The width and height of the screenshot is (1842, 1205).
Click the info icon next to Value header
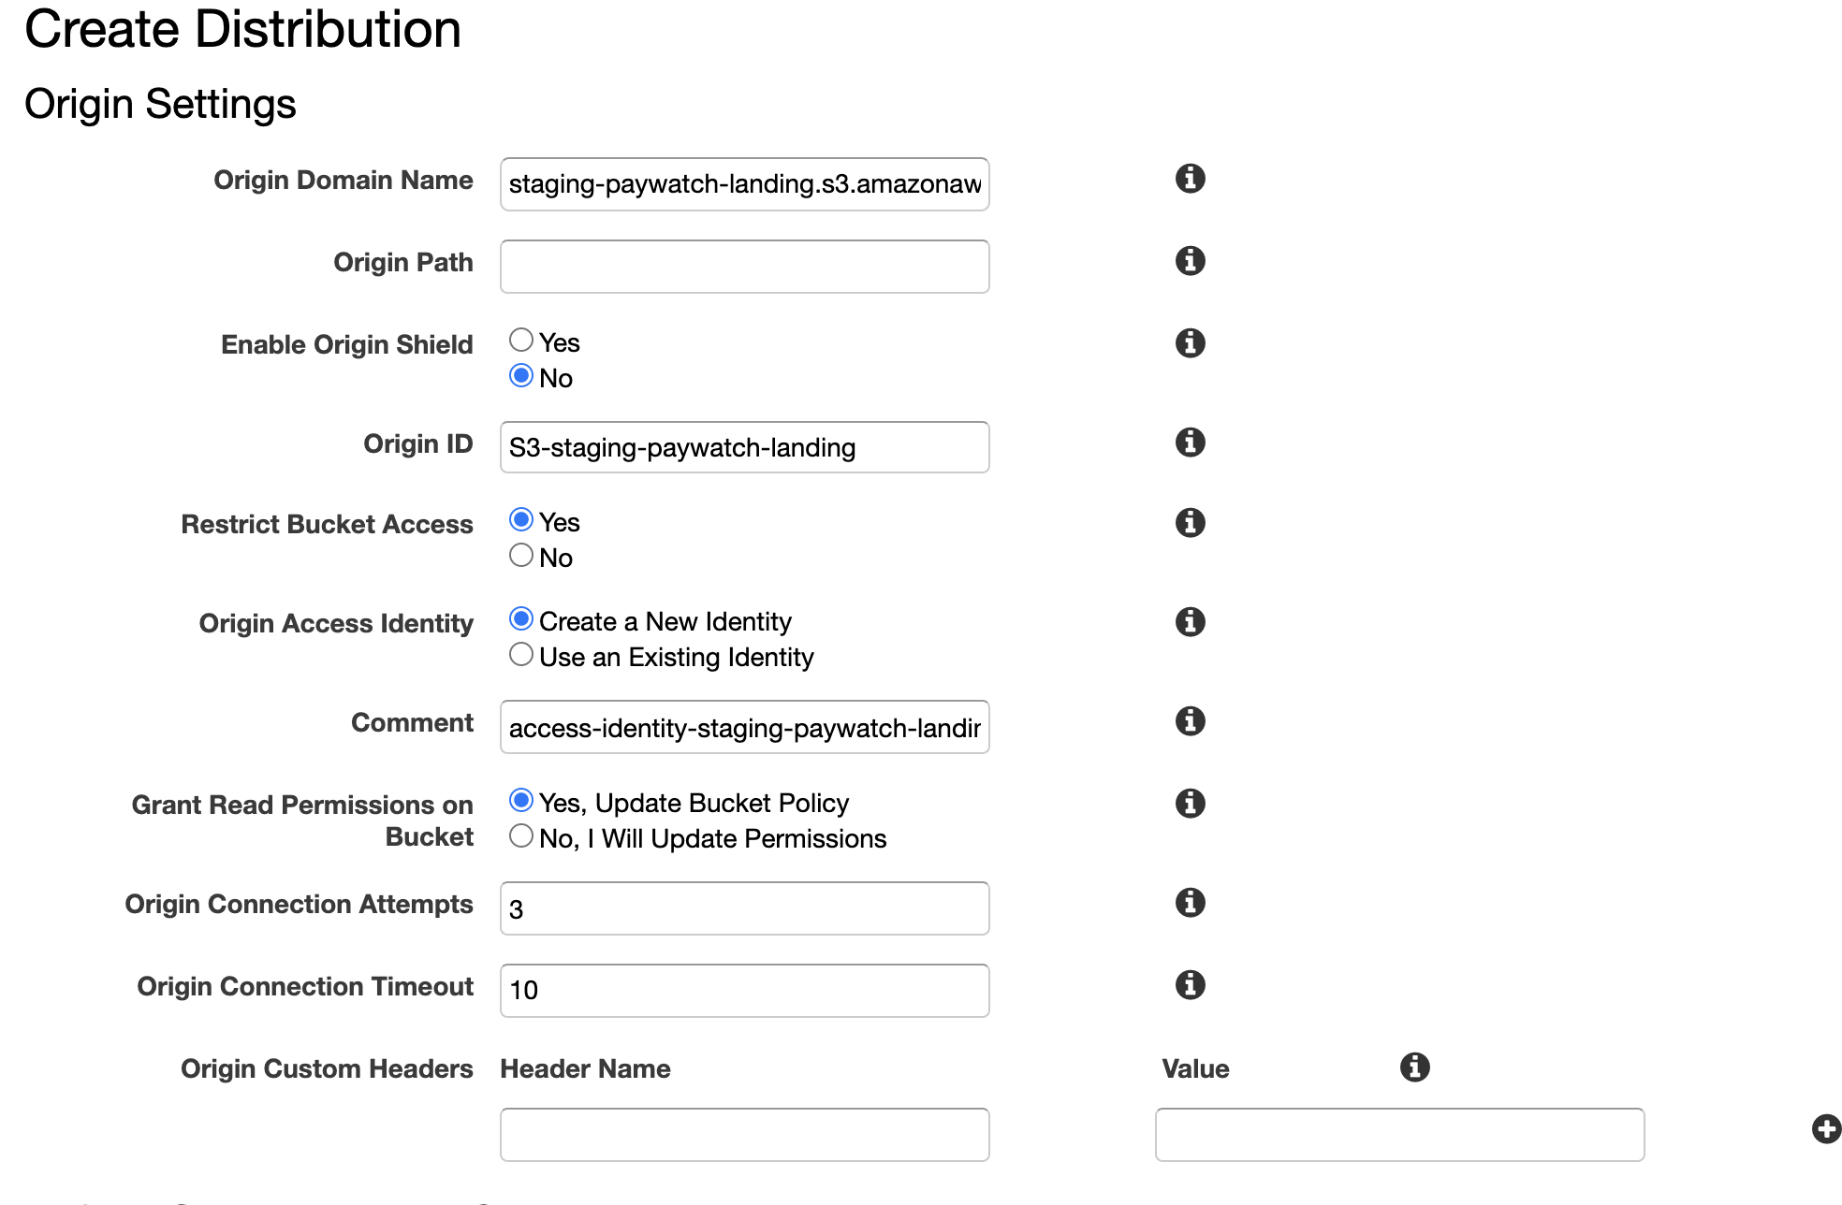pyautogui.click(x=1414, y=1067)
